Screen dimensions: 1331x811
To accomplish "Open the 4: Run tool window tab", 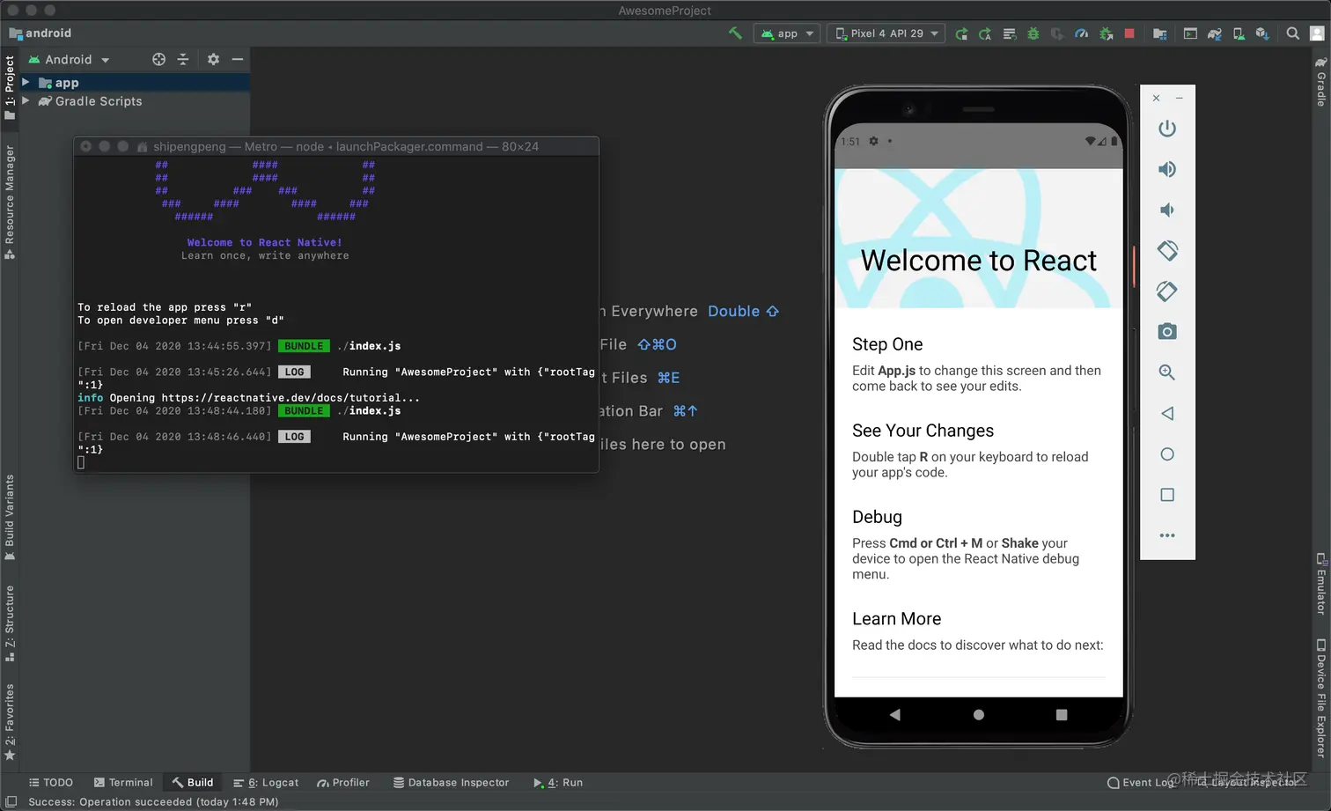I will [558, 782].
